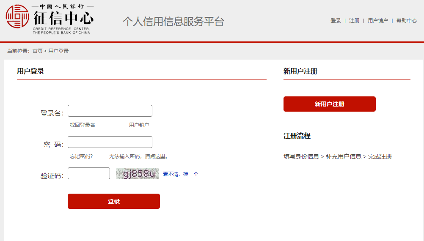Focus the 验证码 input field
424x241 pixels.
coord(88,173)
